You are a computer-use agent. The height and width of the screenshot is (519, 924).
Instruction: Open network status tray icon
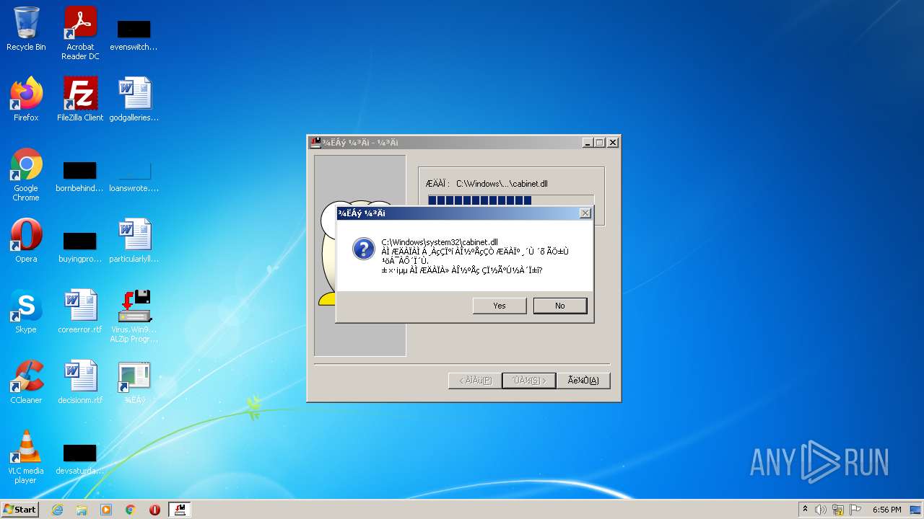838,510
